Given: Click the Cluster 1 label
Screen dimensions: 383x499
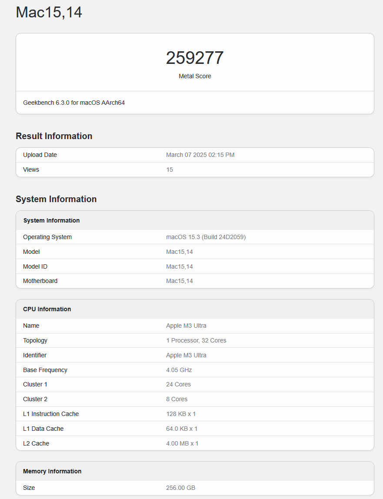Looking at the screenshot, I should coord(35,384).
